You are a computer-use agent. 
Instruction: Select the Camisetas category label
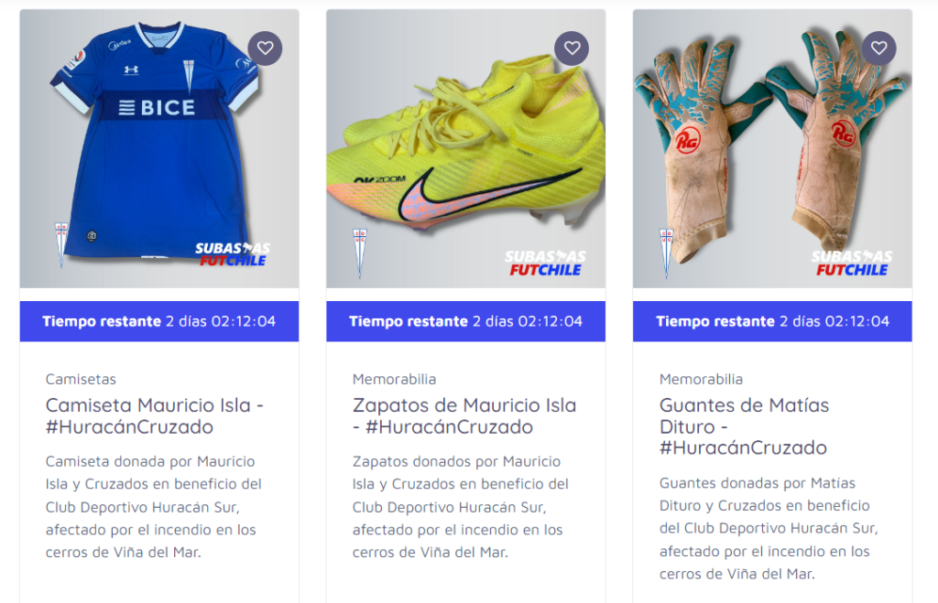pos(81,379)
